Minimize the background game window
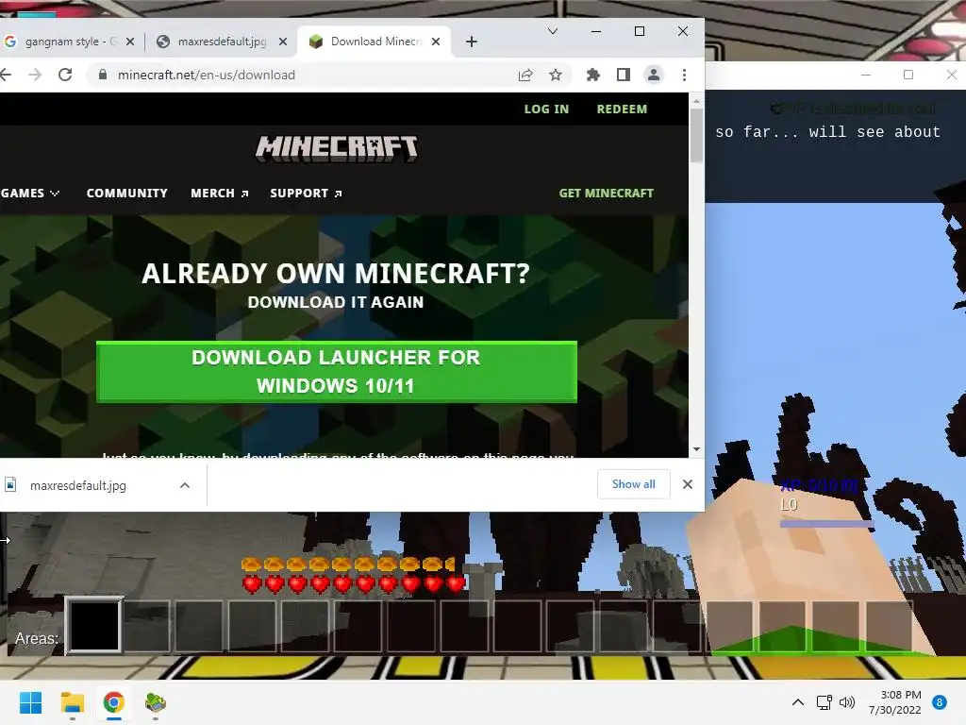Viewport: 966px width, 725px height. [x=866, y=75]
